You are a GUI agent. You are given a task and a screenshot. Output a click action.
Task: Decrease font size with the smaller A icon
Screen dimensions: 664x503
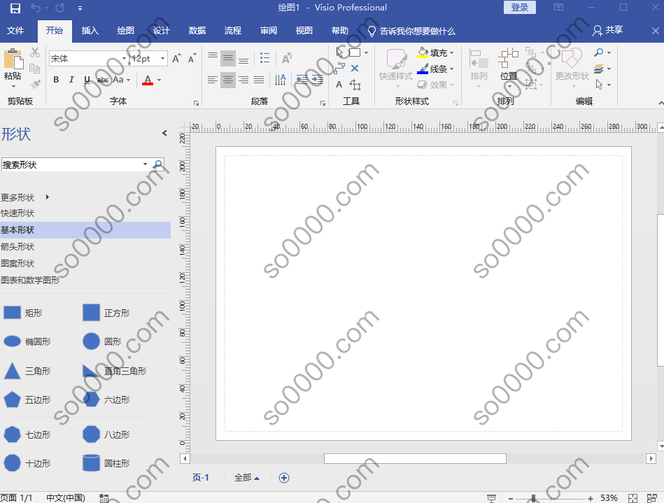(x=192, y=59)
